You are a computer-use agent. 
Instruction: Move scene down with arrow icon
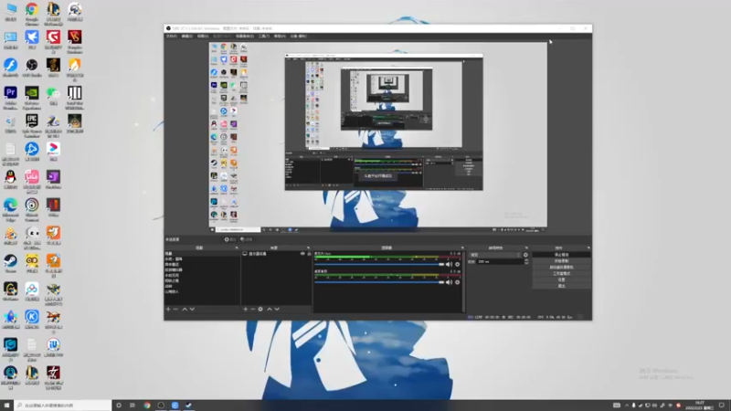pos(192,309)
